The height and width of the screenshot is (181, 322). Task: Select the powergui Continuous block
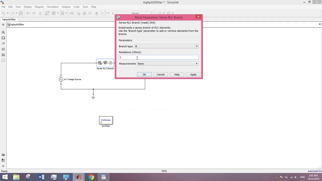pyautogui.click(x=106, y=120)
